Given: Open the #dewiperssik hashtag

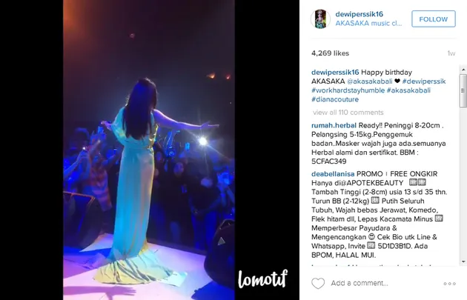Looking at the screenshot, I should [424, 81].
